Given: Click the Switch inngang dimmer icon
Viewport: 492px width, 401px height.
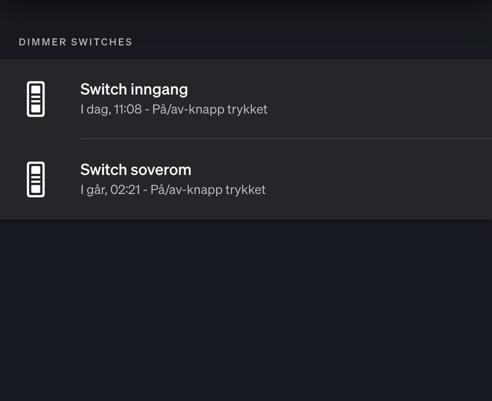Looking at the screenshot, I should click(35, 99).
